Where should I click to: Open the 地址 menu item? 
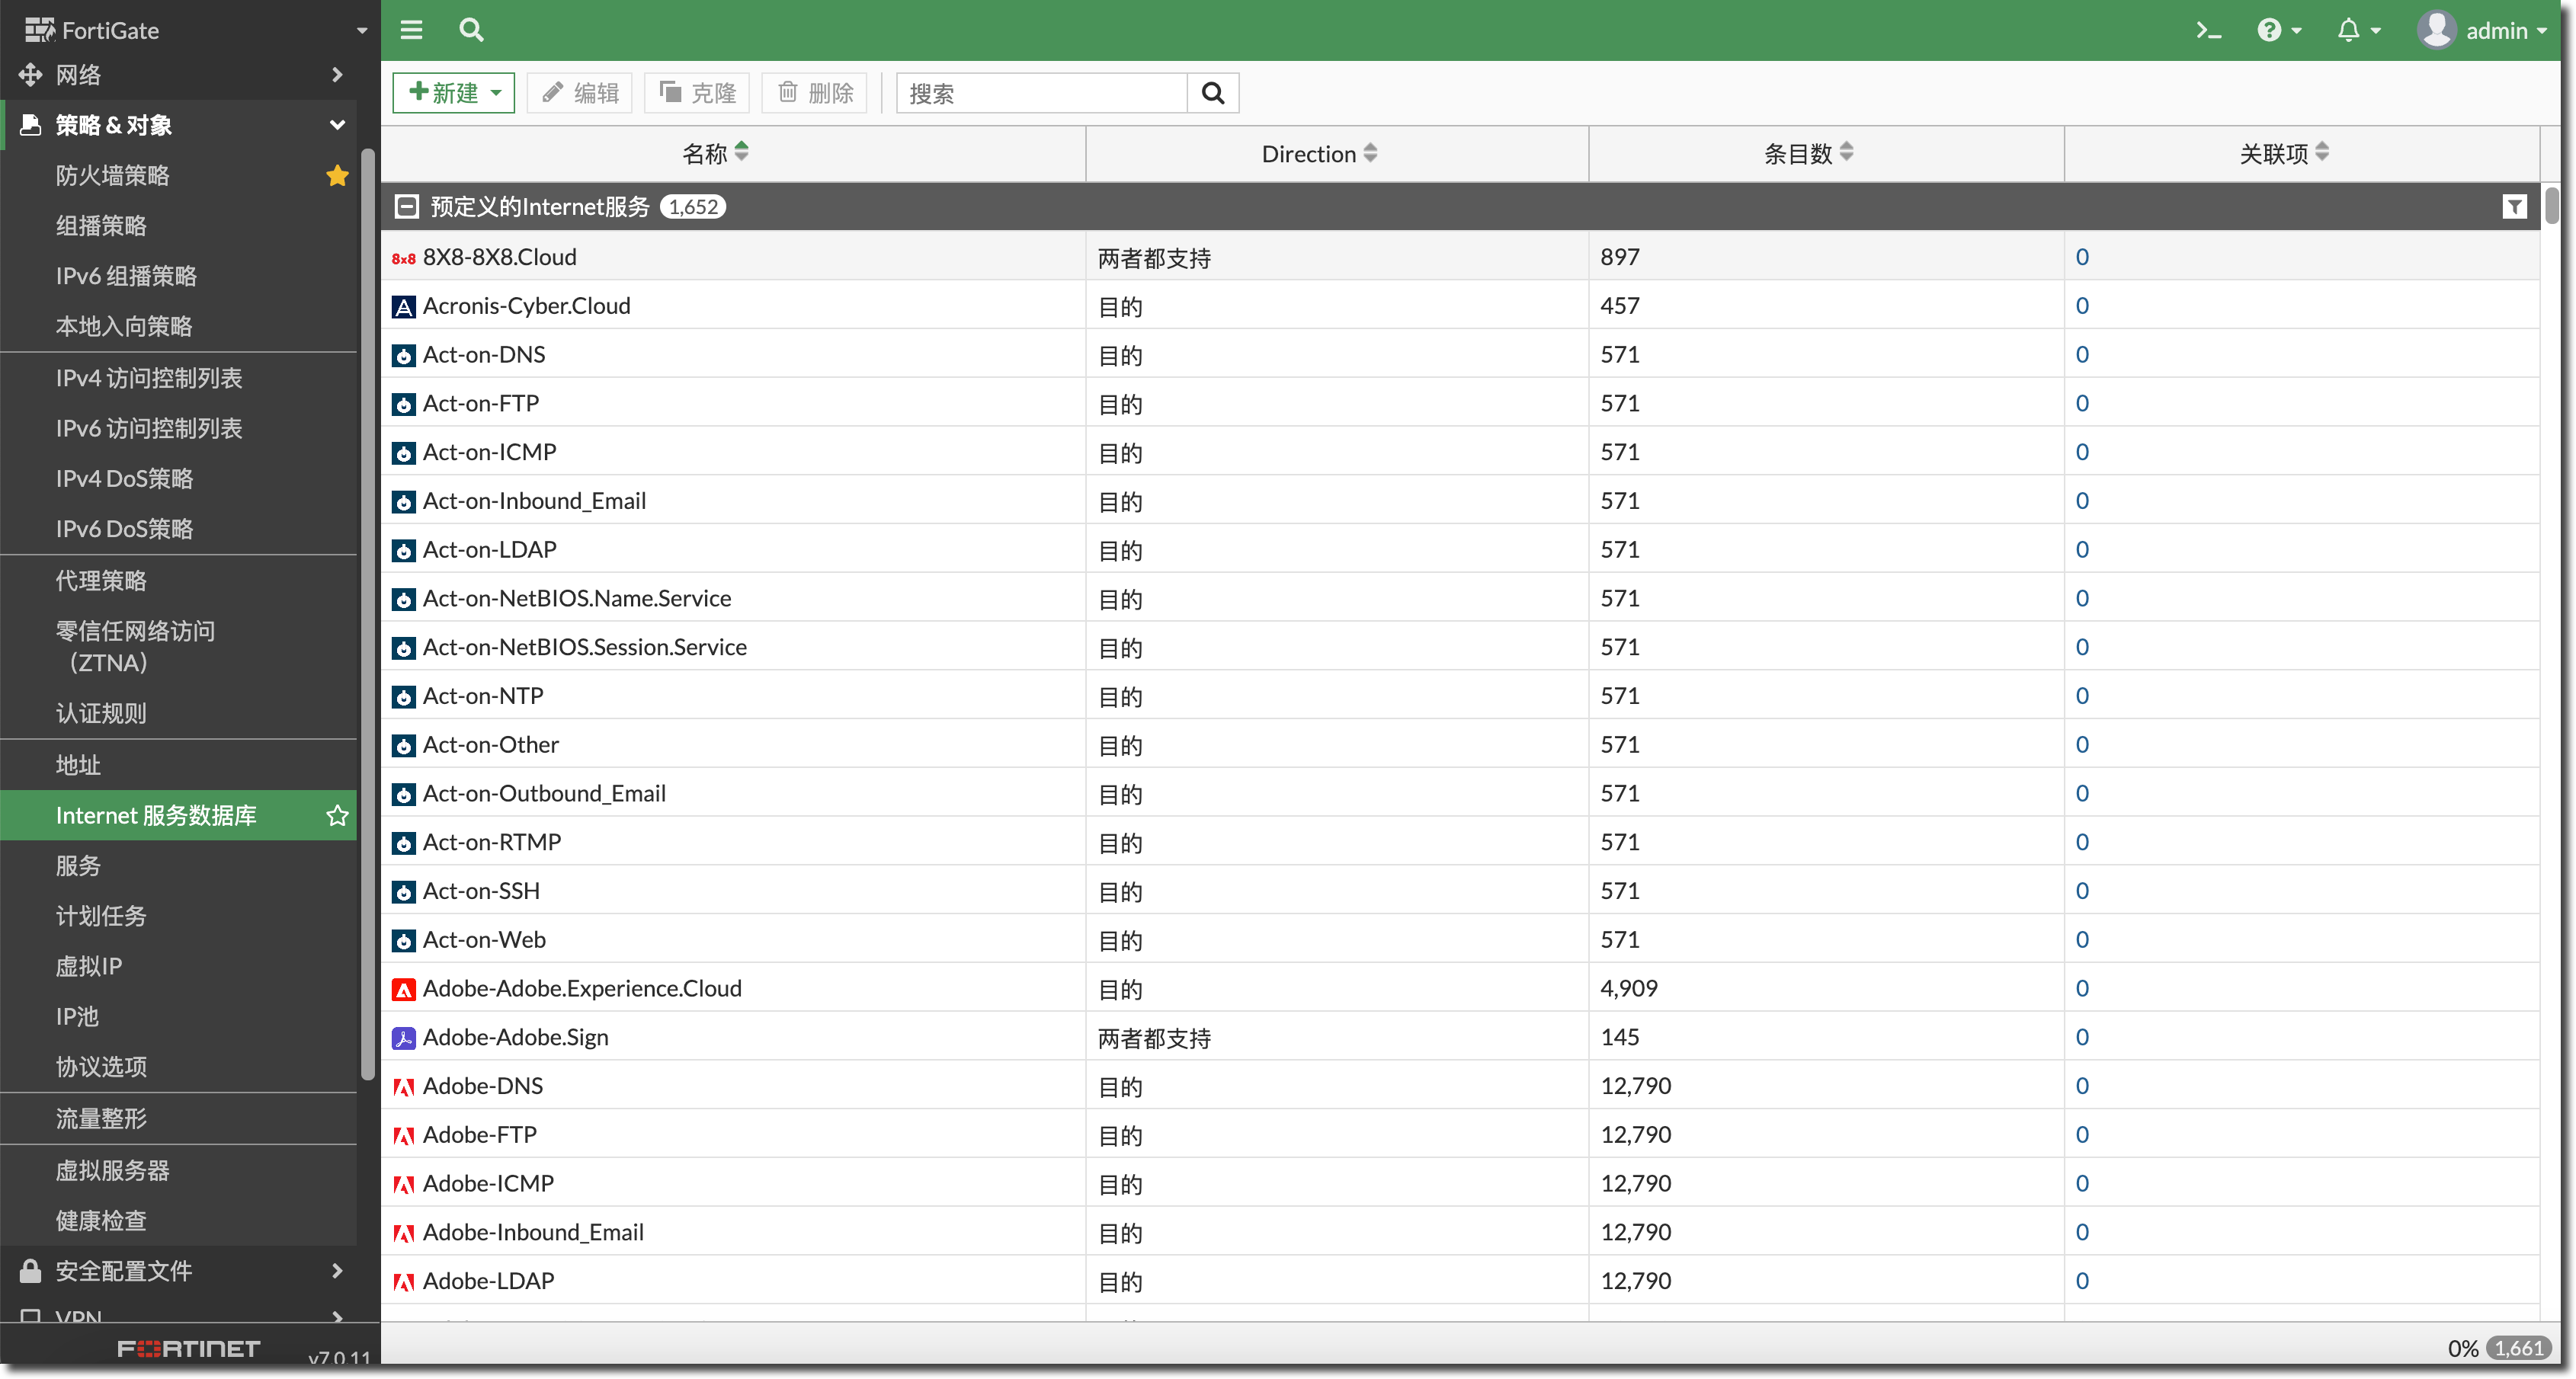[79, 765]
